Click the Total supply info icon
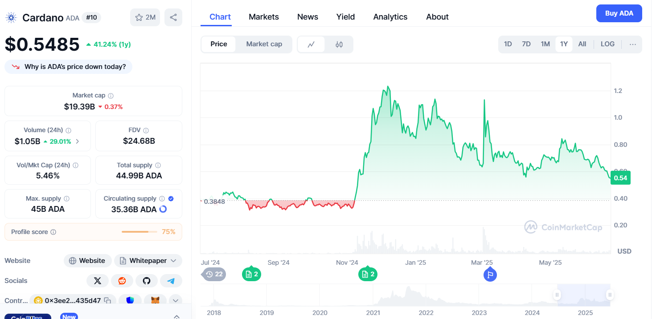Screen dimensions: 652x319 tap(158, 165)
